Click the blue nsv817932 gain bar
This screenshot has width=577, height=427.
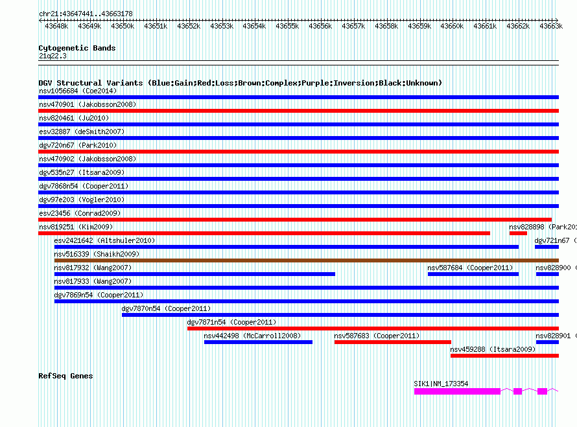pos(194,274)
